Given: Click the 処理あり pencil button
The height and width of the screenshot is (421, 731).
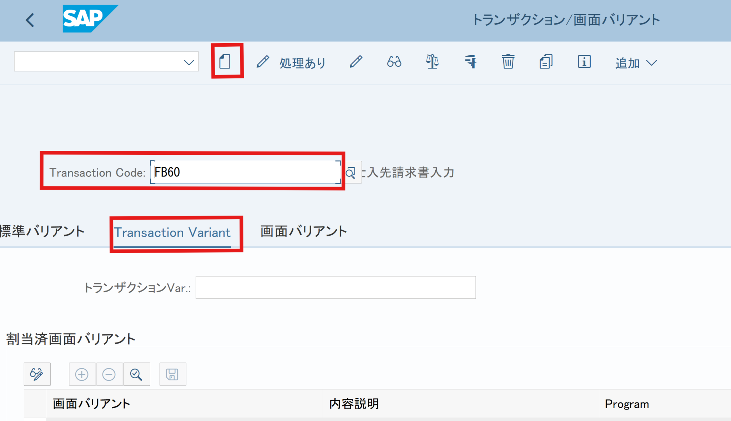Looking at the screenshot, I should click(x=291, y=62).
